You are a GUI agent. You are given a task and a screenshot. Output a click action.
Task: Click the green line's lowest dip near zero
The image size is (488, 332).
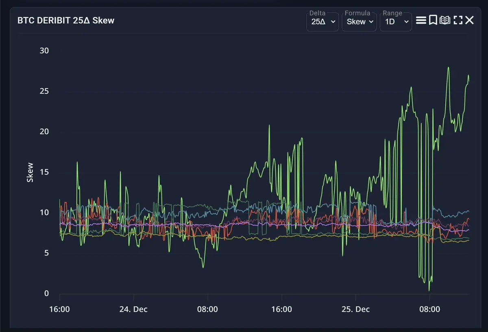[x=429, y=290]
